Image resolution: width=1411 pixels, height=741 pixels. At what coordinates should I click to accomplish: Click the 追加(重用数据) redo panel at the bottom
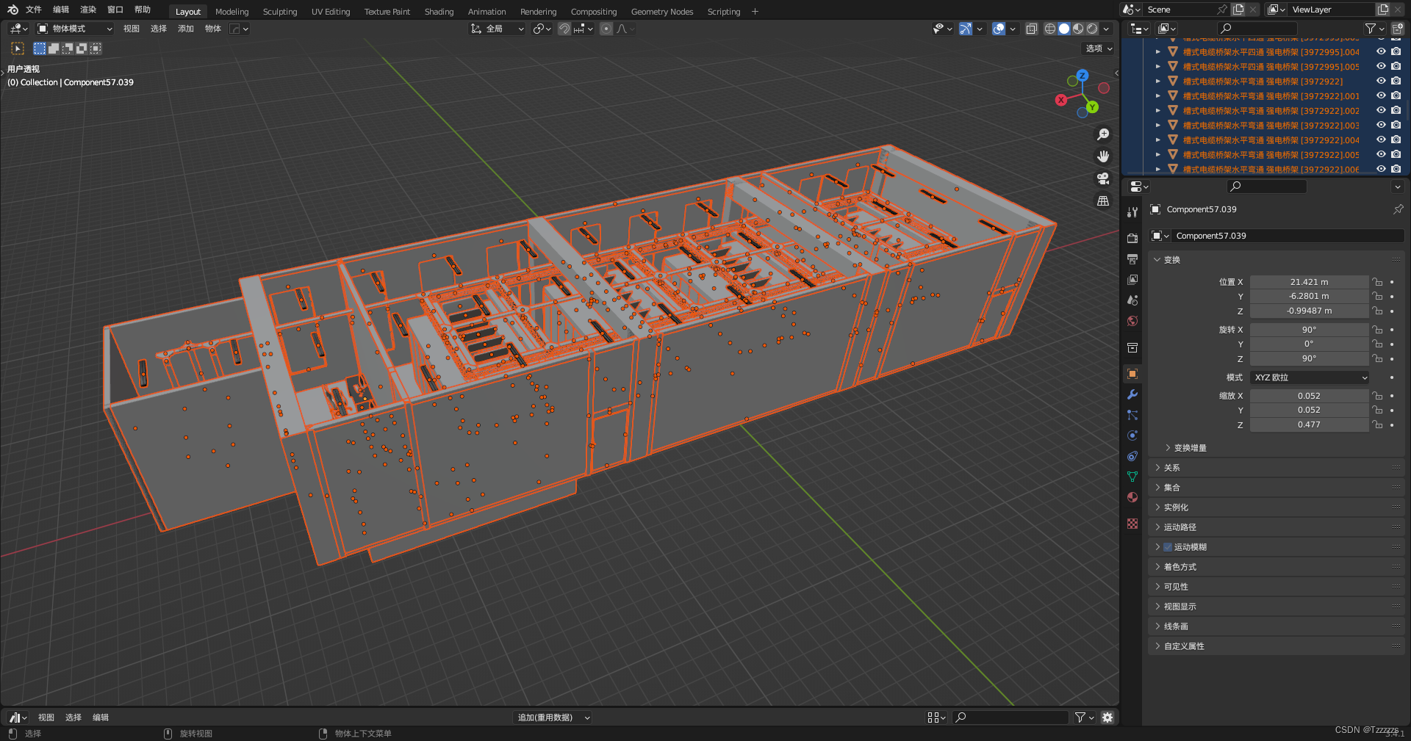(x=552, y=717)
